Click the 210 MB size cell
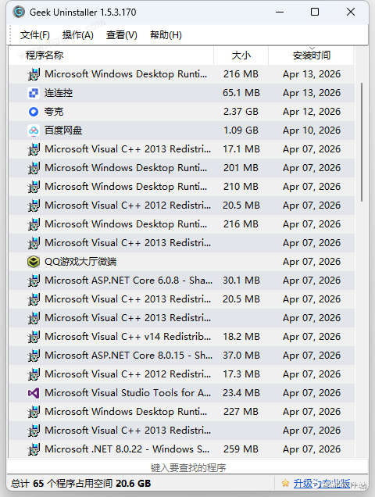The image size is (375, 497). [241, 187]
